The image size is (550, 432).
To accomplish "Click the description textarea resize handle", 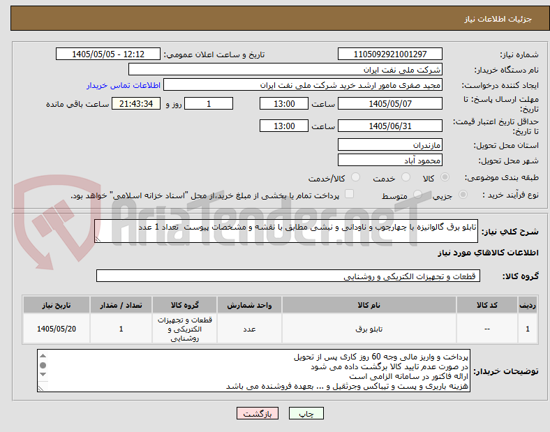I will [98, 239].
